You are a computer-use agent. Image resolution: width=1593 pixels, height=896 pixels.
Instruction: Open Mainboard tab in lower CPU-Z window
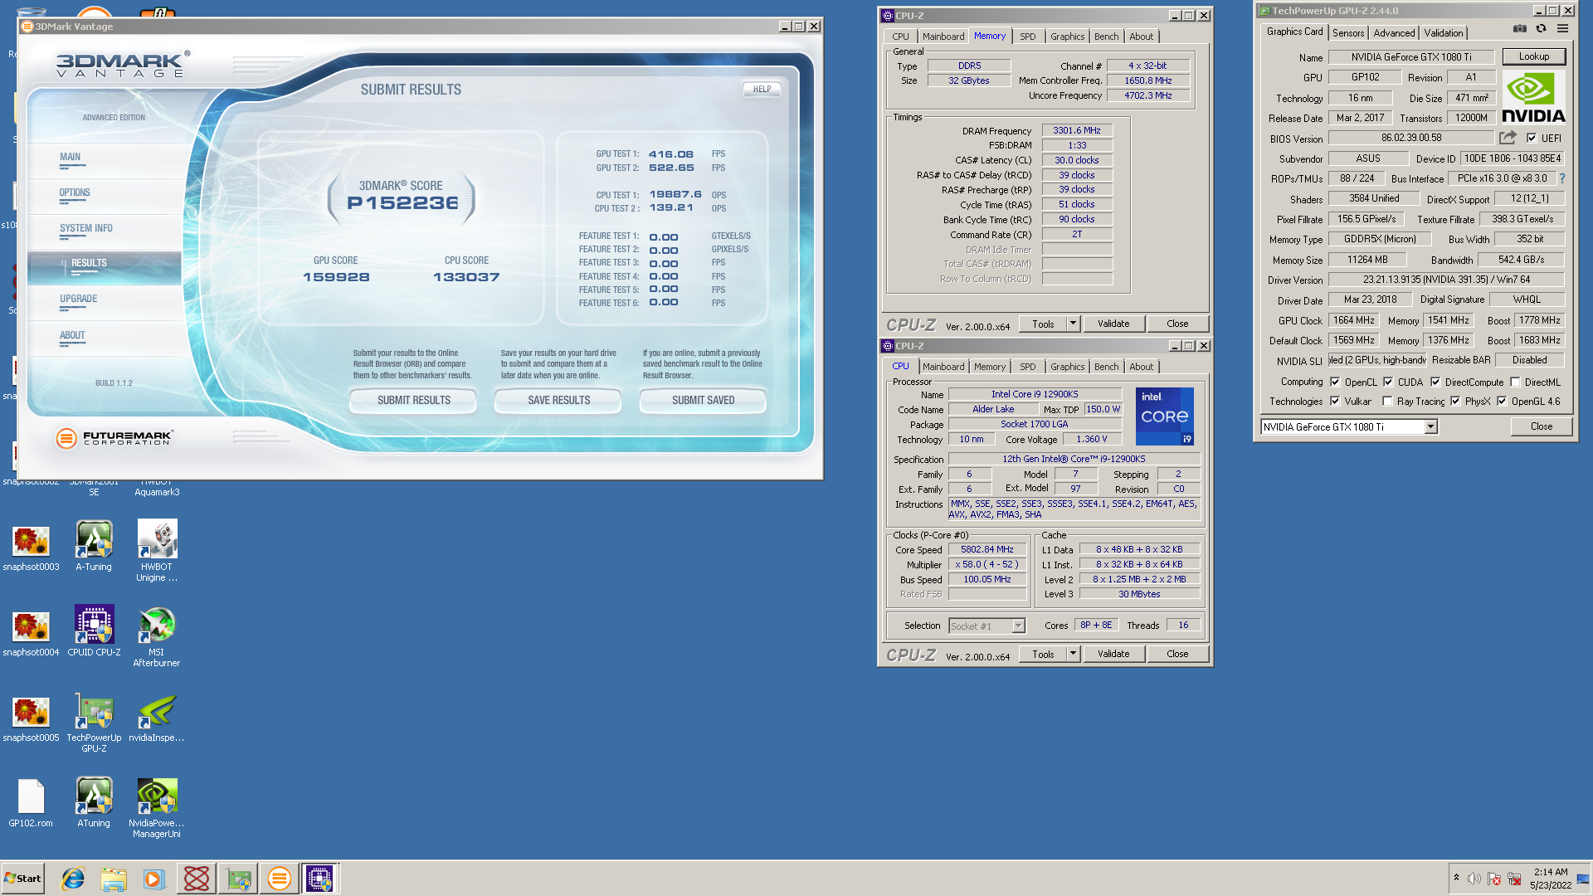(x=943, y=367)
